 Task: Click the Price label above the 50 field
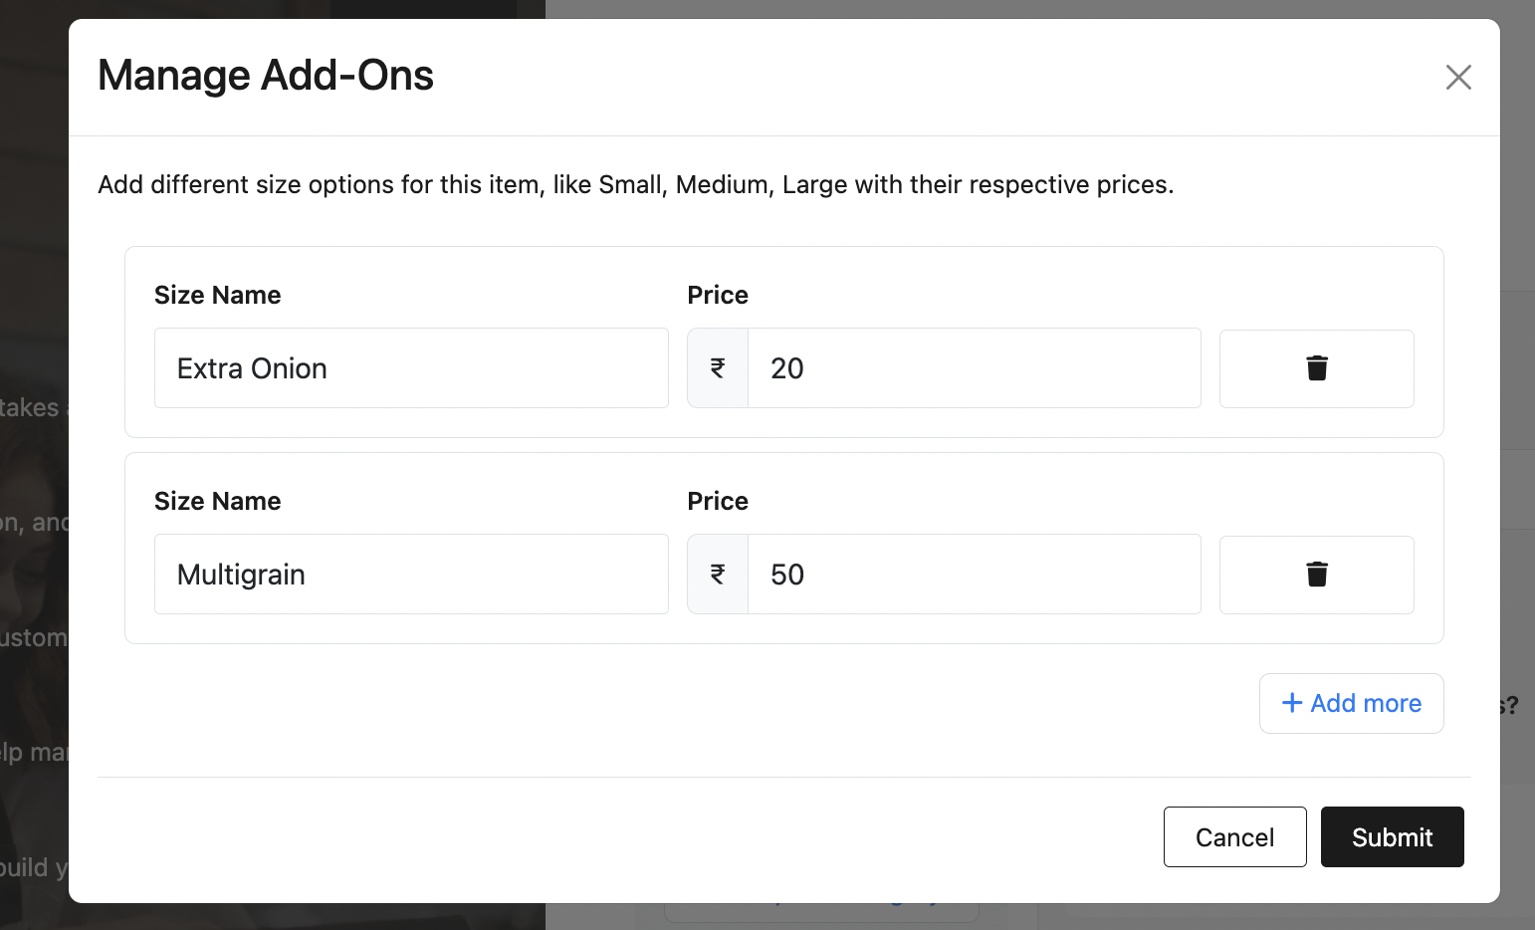coord(718,501)
